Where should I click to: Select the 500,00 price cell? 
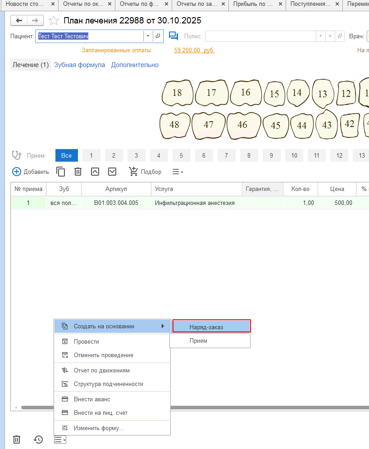pyautogui.click(x=337, y=203)
